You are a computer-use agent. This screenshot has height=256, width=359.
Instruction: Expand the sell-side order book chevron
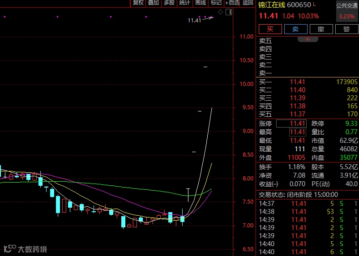tap(308, 39)
